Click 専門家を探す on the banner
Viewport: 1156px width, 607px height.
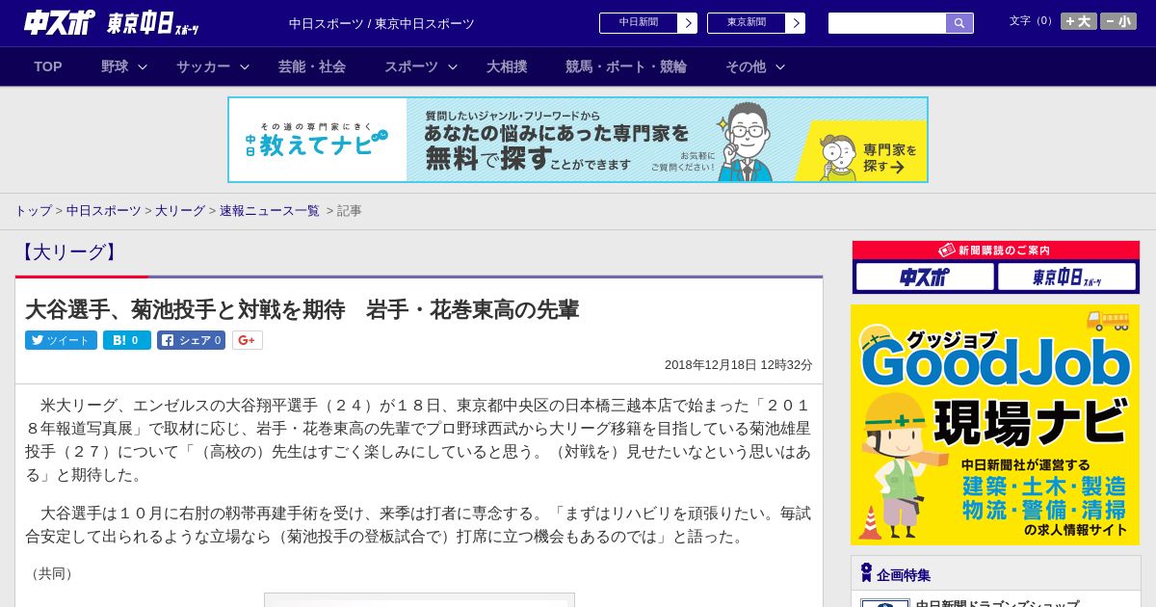888,158
